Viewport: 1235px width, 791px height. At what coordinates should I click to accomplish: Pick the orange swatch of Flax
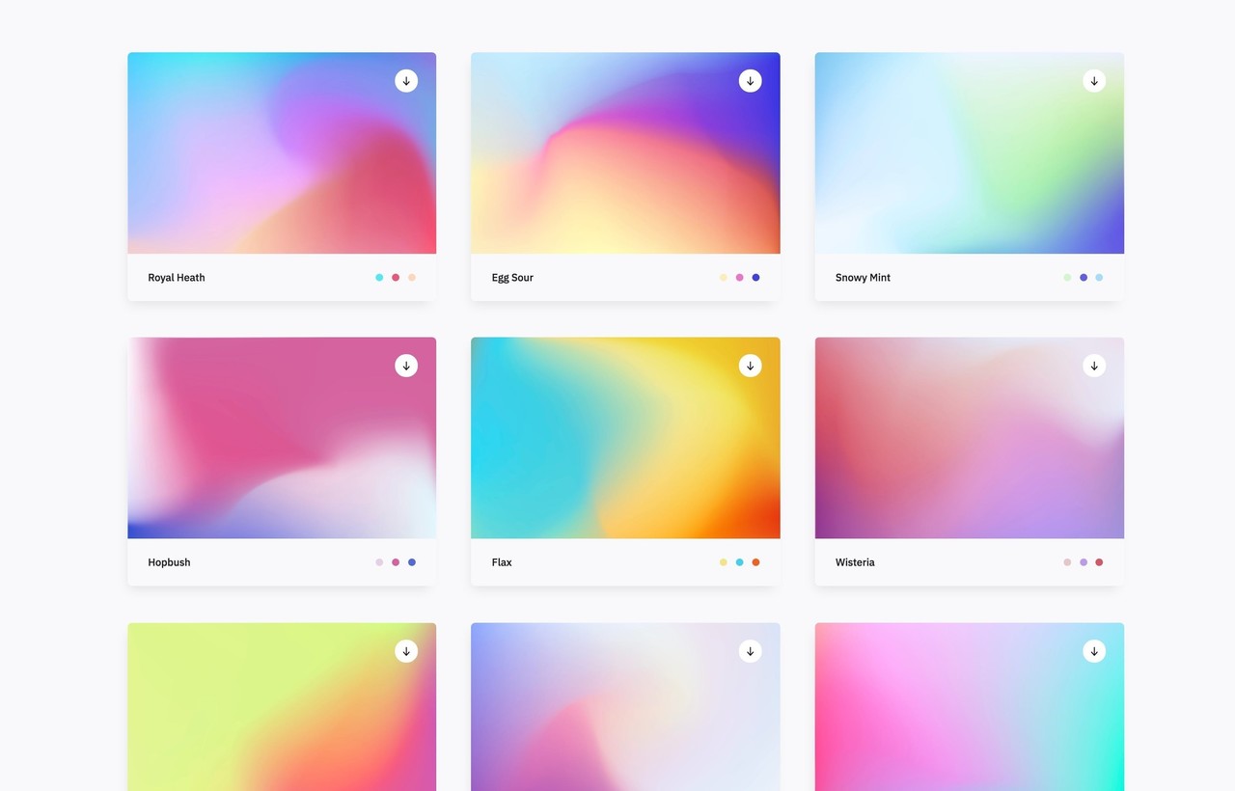[x=755, y=562]
